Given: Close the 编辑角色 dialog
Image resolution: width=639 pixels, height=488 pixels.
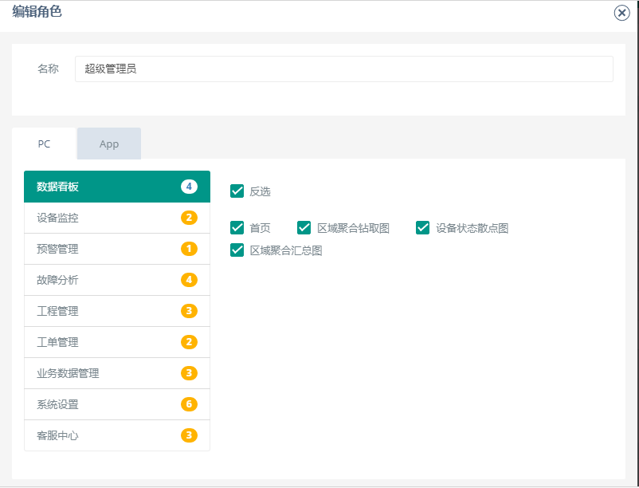Looking at the screenshot, I should (621, 13).
